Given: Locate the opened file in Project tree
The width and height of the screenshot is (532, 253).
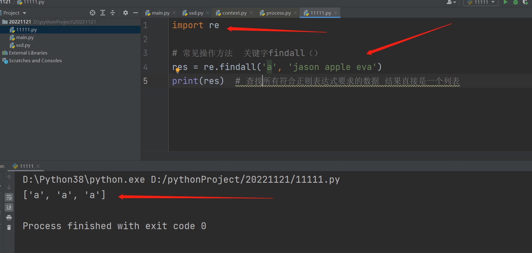Looking at the screenshot, I should pyautogui.click(x=93, y=13).
